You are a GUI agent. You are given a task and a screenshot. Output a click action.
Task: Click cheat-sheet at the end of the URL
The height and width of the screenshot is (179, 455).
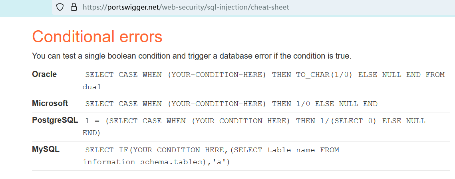[270, 7]
